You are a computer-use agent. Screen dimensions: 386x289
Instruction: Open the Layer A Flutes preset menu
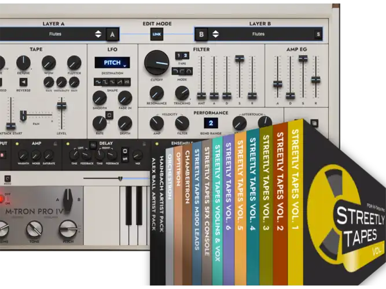(x=55, y=34)
